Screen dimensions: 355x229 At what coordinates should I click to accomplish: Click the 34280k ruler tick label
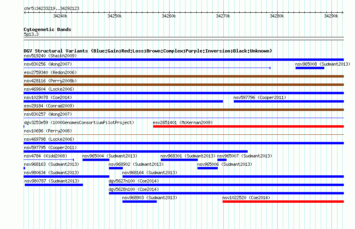(x=277, y=16)
